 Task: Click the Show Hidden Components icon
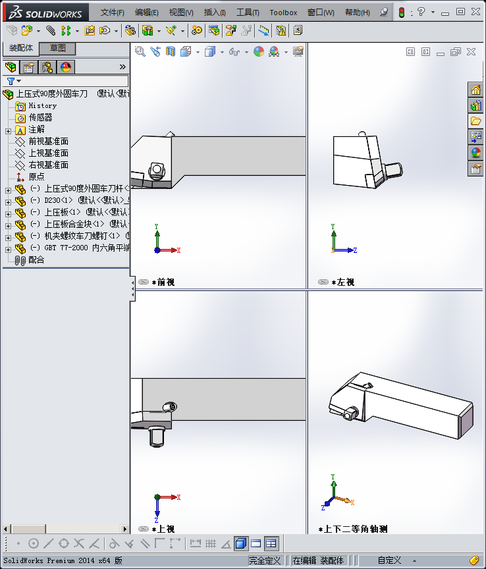click(130, 30)
